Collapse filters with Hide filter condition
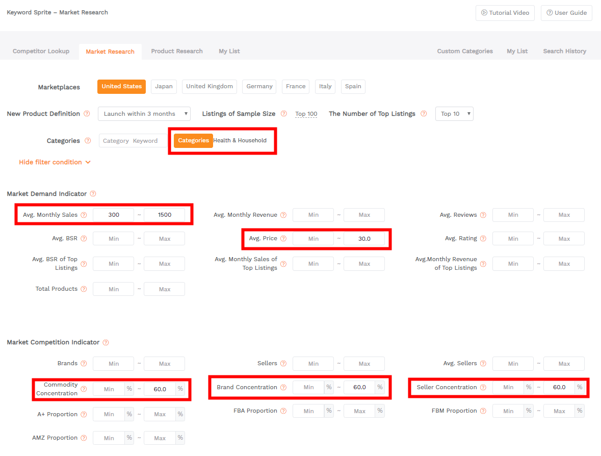This screenshot has width=601, height=456. click(55, 162)
